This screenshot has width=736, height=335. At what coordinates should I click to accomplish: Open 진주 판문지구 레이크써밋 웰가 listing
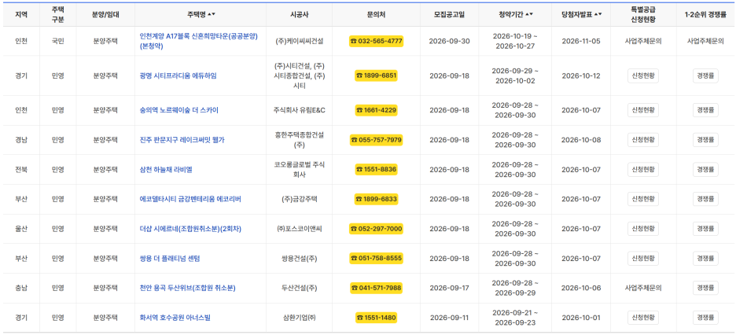[x=182, y=140]
